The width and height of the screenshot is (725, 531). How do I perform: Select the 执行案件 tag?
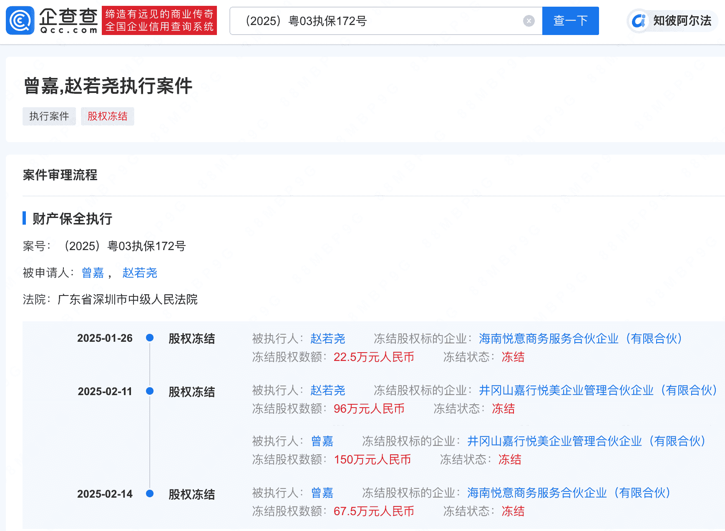(x=49, y=116)
